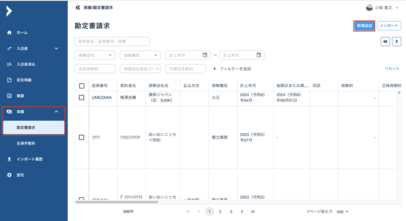Click the リセット link

click(392, 68)
